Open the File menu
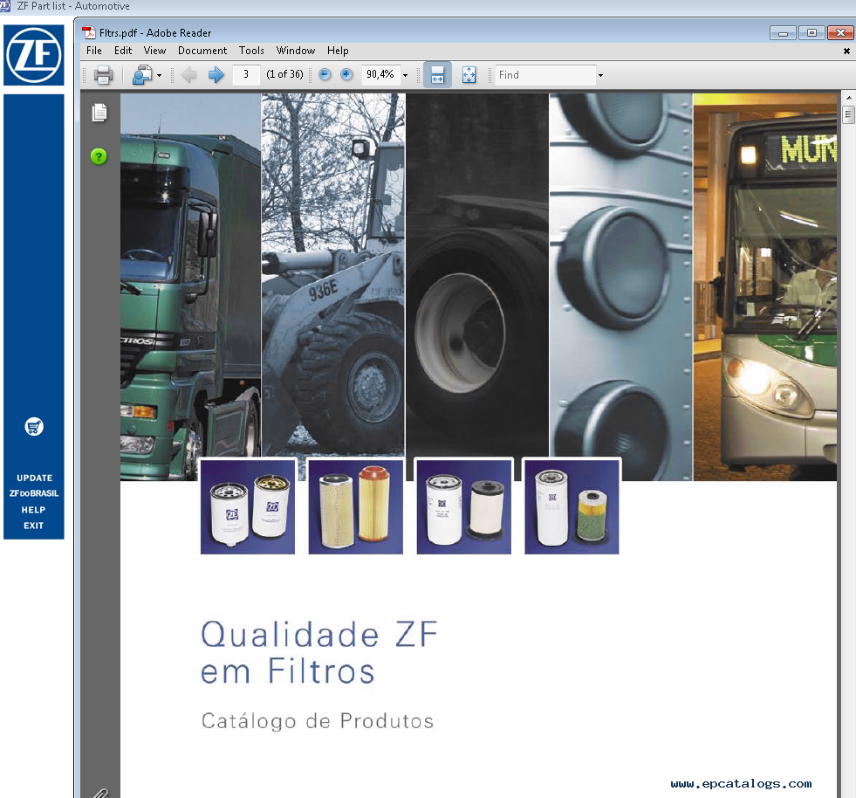Image resolution: width=856 pixels, height=798 pixels. (94, 51)
